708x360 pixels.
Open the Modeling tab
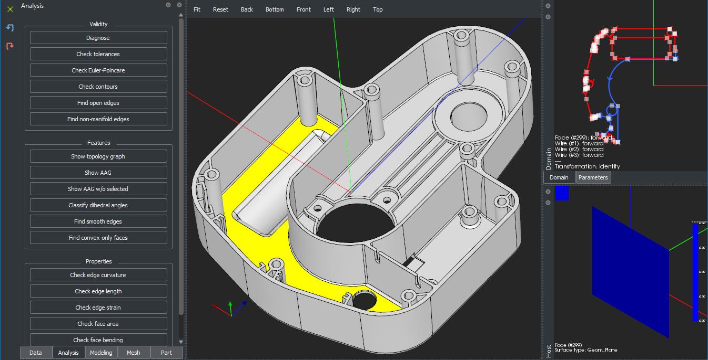click(x=101, y=353)
